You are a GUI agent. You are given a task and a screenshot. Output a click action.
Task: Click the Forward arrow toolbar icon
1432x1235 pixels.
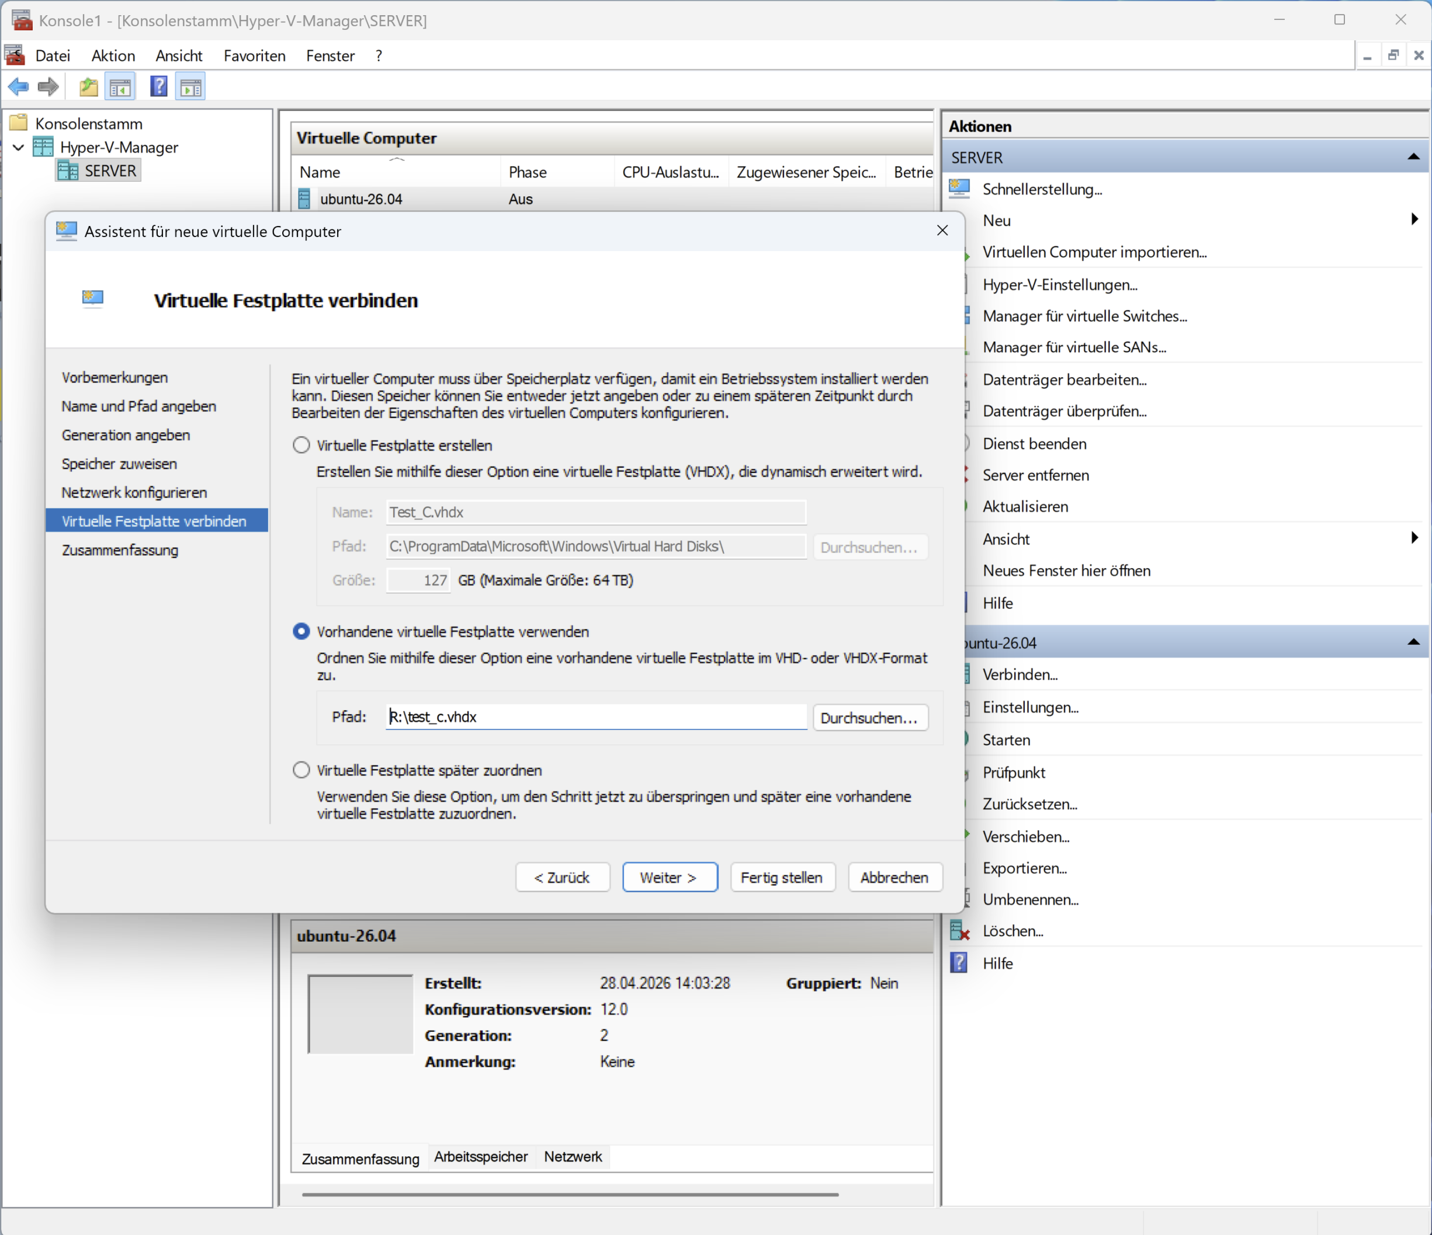pyautogui.click(x=48, y=87)
